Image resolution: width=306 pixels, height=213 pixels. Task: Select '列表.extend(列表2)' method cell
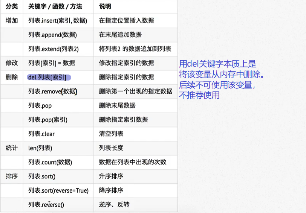point(54,49)
